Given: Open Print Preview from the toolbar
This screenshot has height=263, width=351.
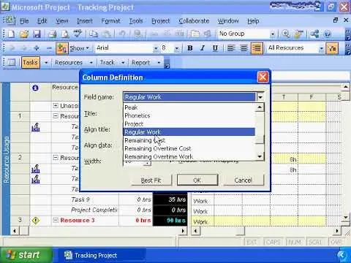Looking at the screenshot, I should pyautogui.click(x=65, y=34).
